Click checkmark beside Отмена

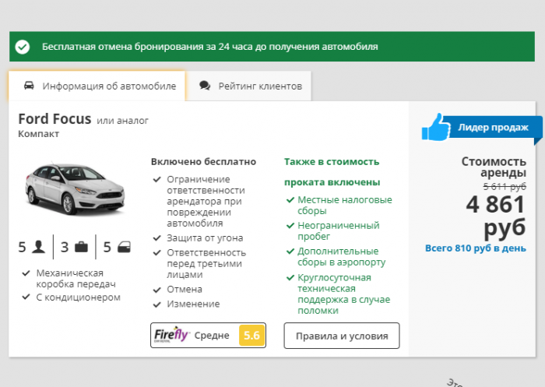pos(157,290)
